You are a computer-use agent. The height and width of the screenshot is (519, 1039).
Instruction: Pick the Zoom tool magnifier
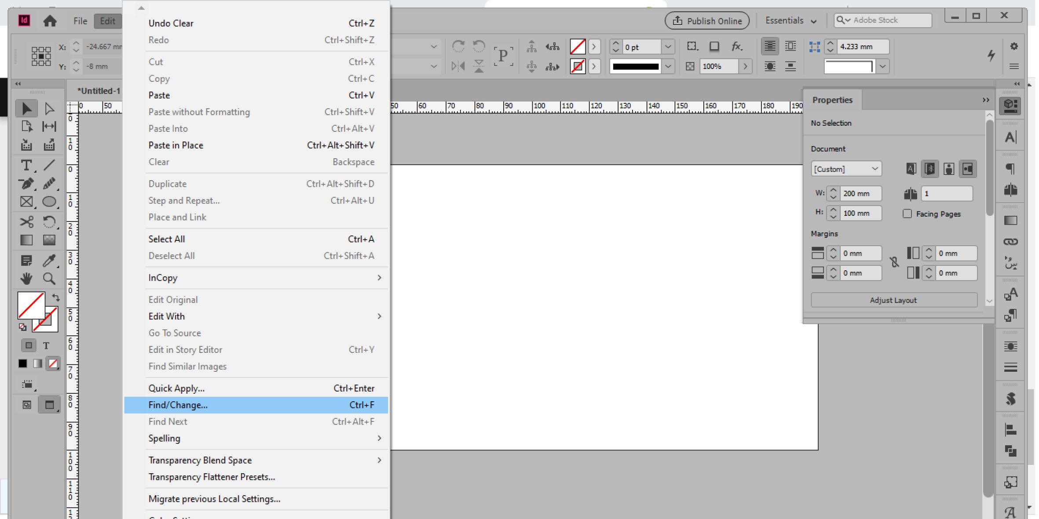point(49,279)
